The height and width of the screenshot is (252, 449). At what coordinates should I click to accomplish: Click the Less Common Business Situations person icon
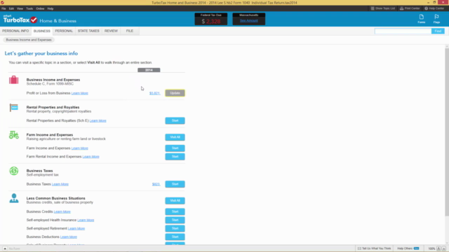point(14,198)
